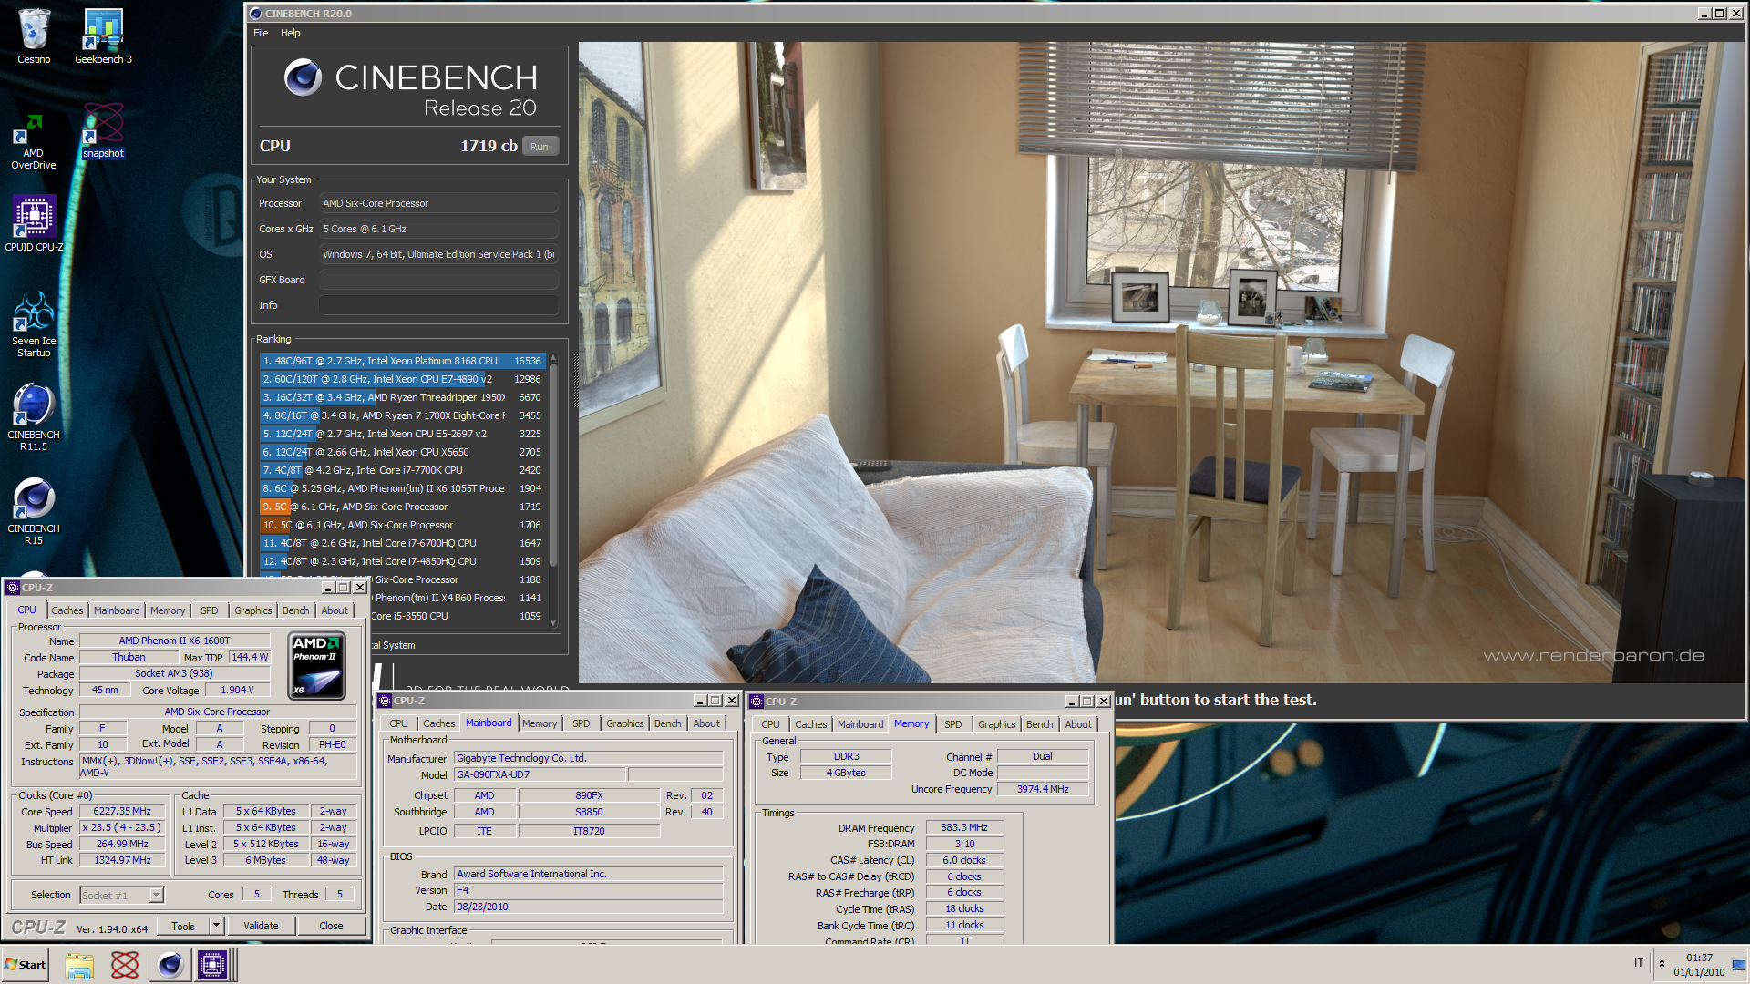The width and height of the screenshot is (1750, 984).
Task: Click the Cinebench title bar logo icon
Action: (x=256, y=14)
